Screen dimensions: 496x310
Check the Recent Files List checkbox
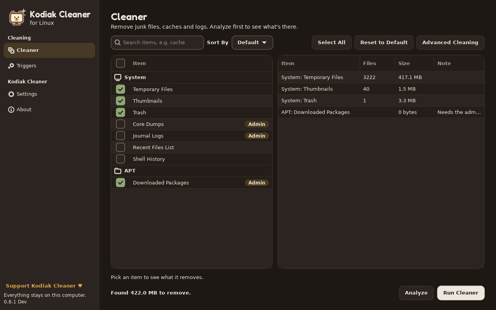(x=121, y=147)
